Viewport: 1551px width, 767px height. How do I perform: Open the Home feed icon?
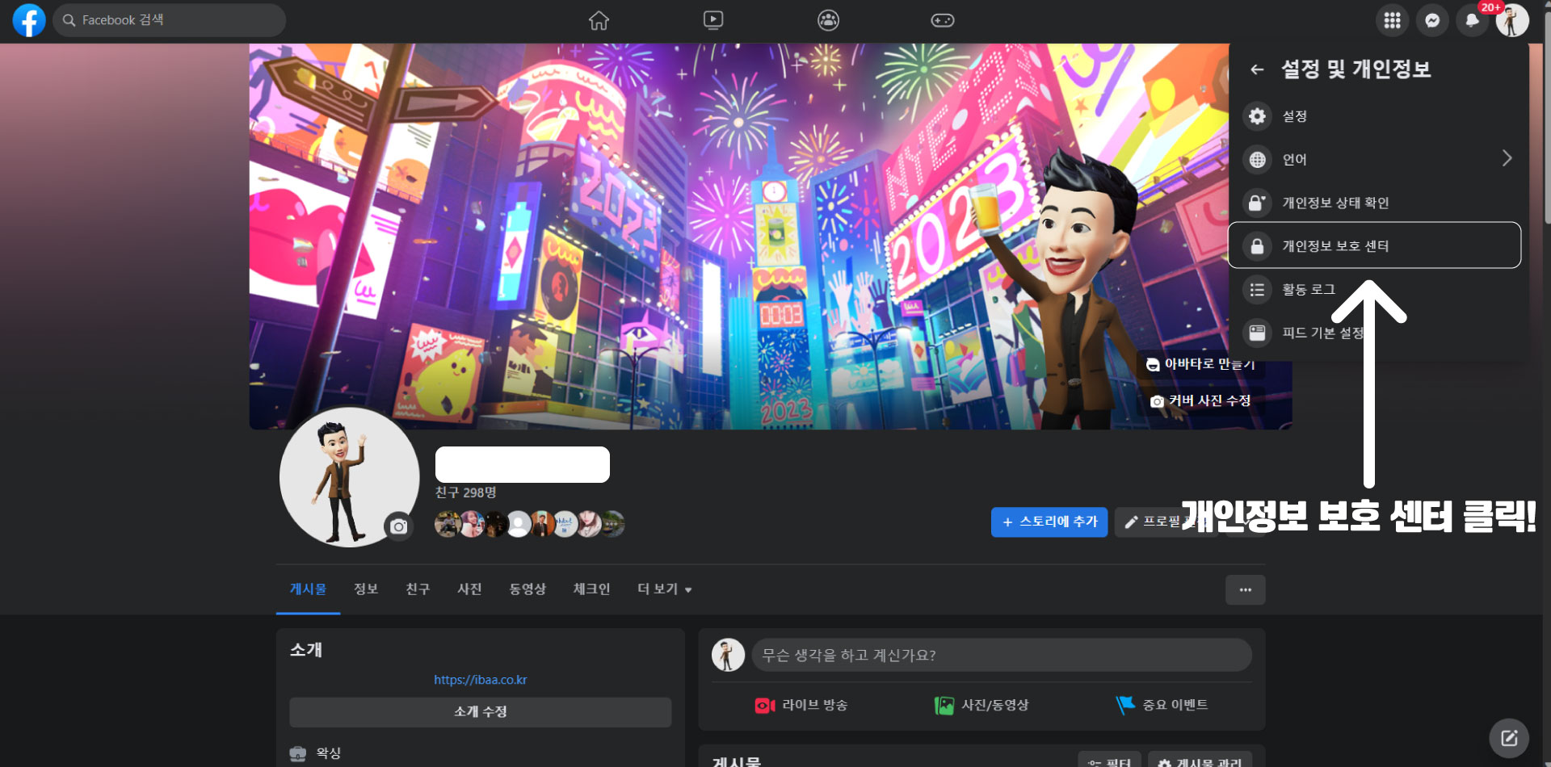click(599, 20)
